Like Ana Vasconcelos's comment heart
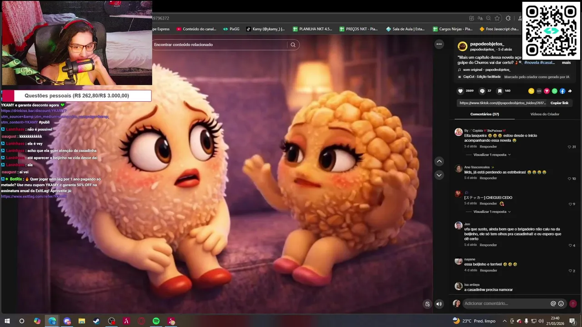 tap(569, 178)
